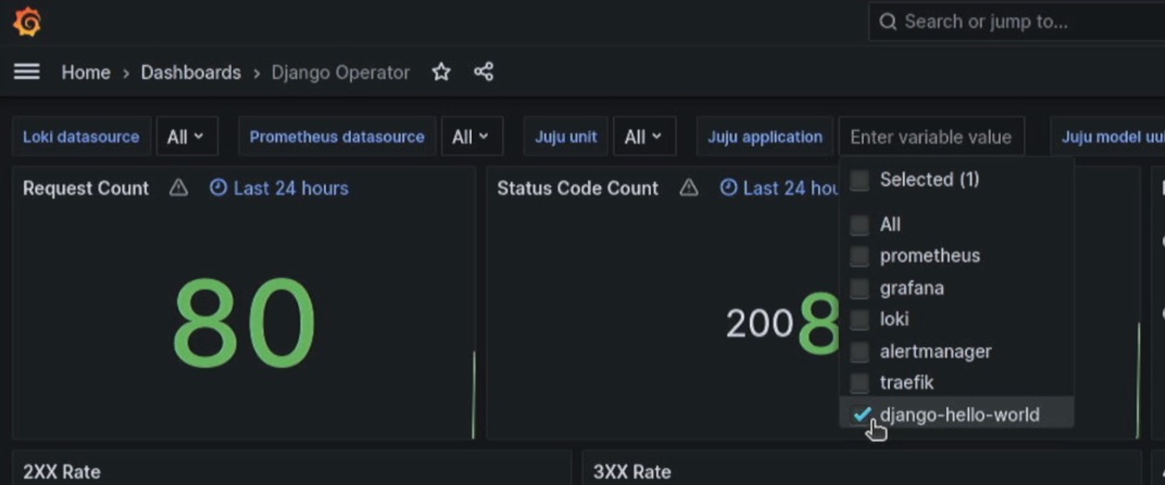Click the Loki datasource label
The width and height of the screenshot is (1165, 485).
[x=81, y=137]
